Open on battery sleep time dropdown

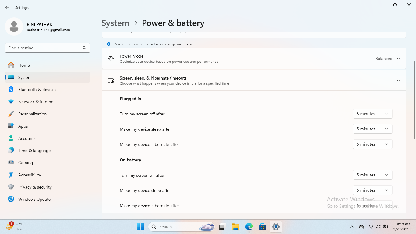[372, 190]
